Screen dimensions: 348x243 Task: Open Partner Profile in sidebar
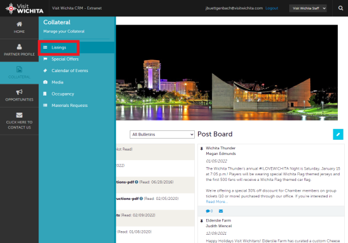20,50
